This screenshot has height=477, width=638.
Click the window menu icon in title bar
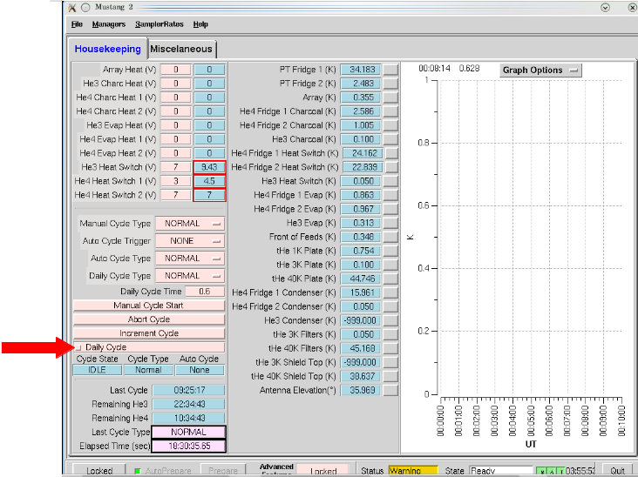72,7
